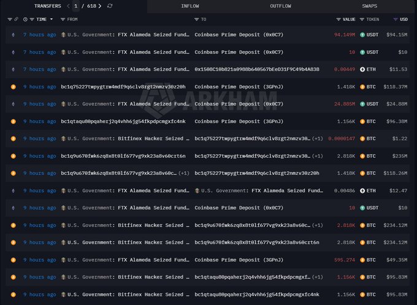Viewport: 417px width, 305px height.
Task: Click the 595.274 value cell
Action: 345,260
